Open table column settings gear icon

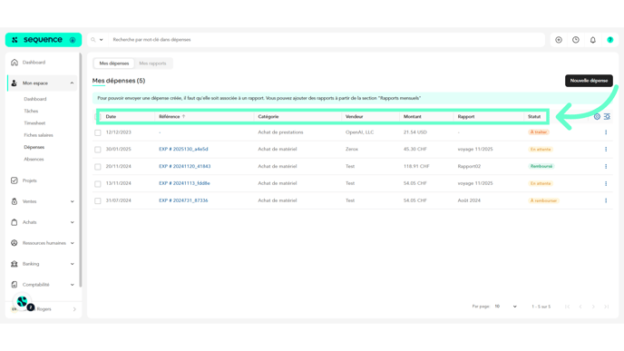(597, 117)
